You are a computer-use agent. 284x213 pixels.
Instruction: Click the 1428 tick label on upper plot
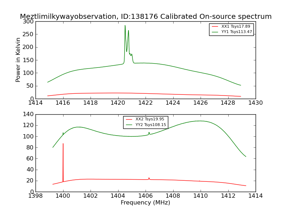228,103
